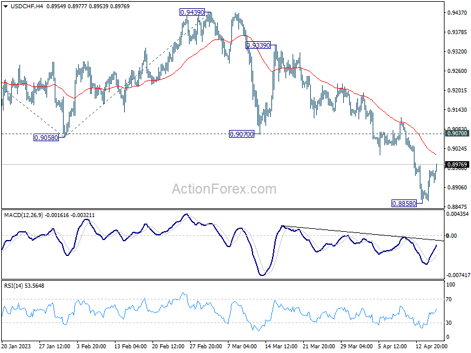Click the 0.004354 MACD scale value
The width and height of the screenshot is (471, 353).
coord(457,214)
